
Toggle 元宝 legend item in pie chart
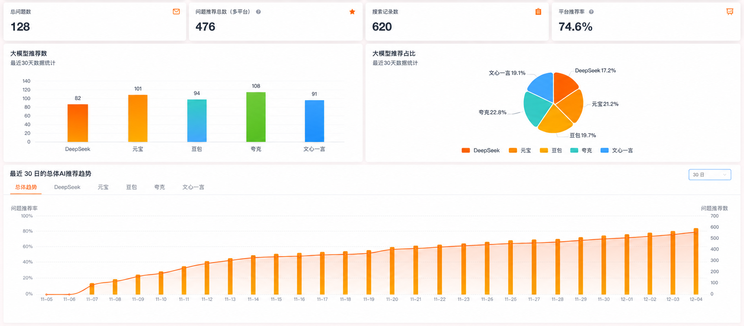520,150
